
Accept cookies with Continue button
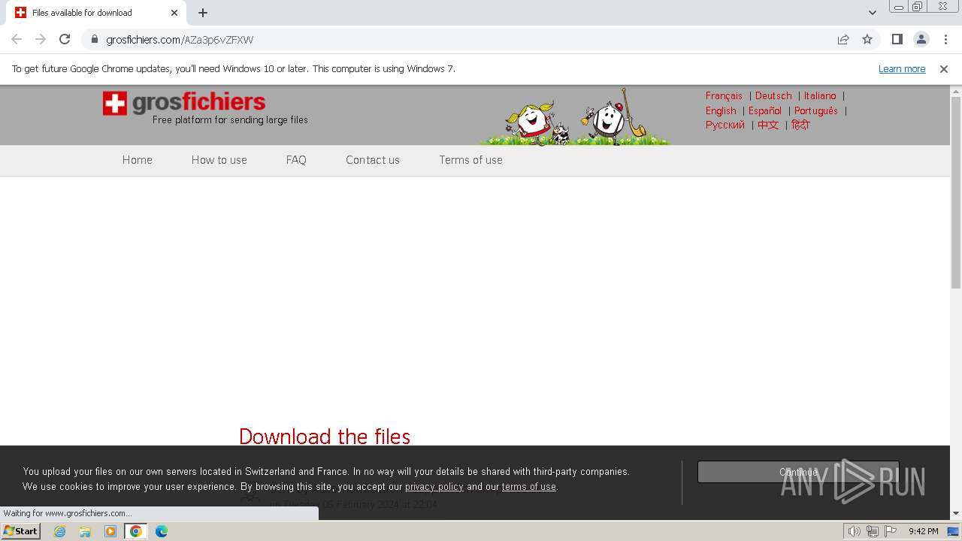(x=798, y=472)
